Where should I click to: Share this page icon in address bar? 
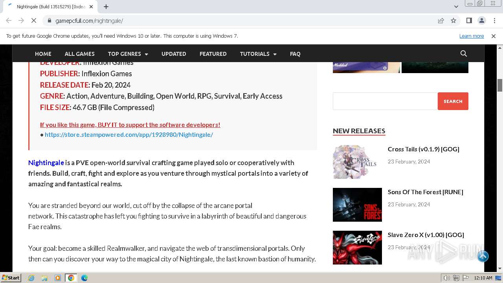441,20
